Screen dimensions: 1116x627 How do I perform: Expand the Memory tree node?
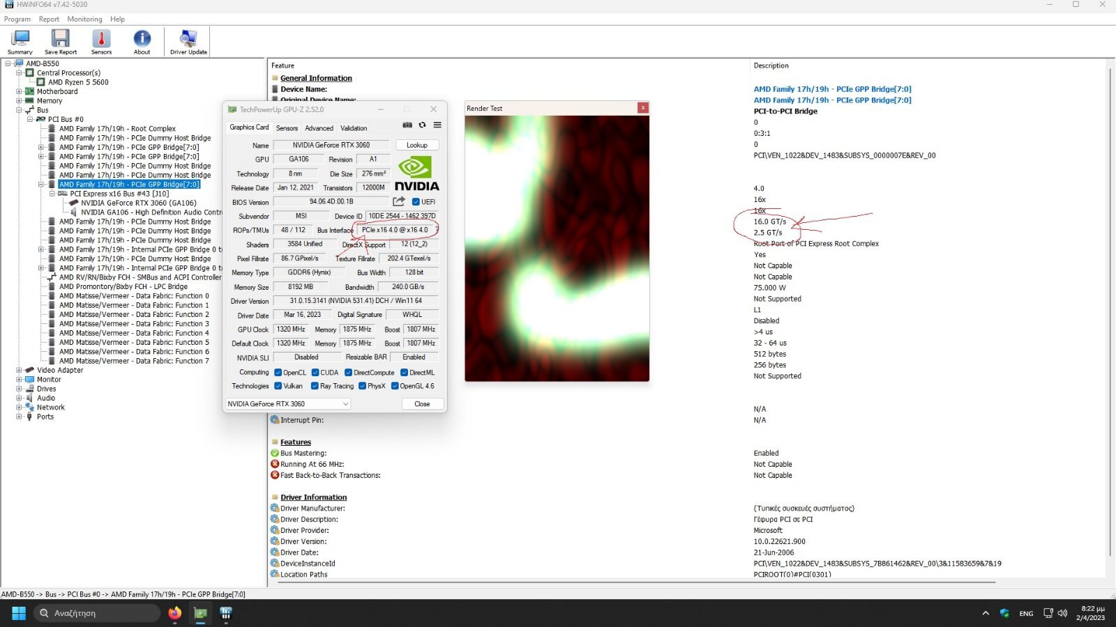pos(19,101)
